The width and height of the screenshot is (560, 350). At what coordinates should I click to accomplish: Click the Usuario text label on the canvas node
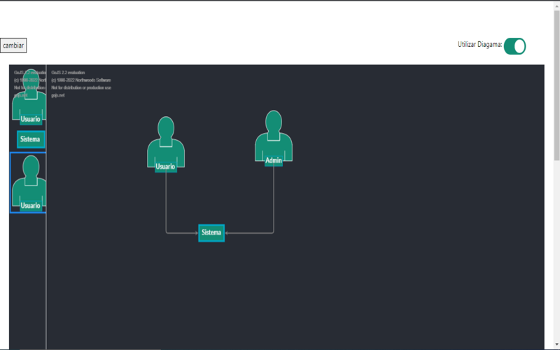tap(165, 167)
